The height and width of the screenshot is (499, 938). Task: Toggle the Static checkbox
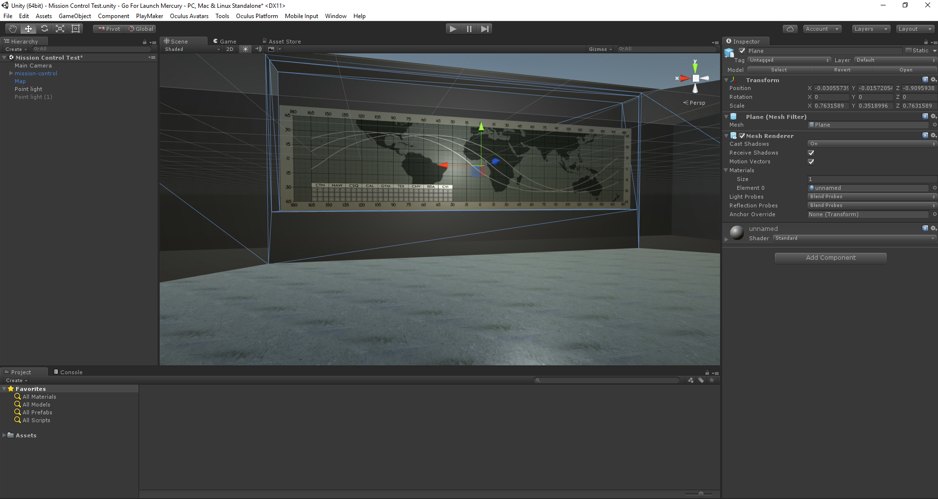coord(909,50)
